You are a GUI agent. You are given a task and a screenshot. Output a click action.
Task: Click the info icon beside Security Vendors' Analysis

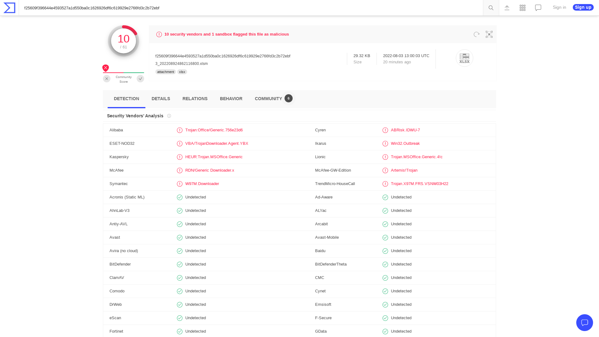tap(169, 116)
